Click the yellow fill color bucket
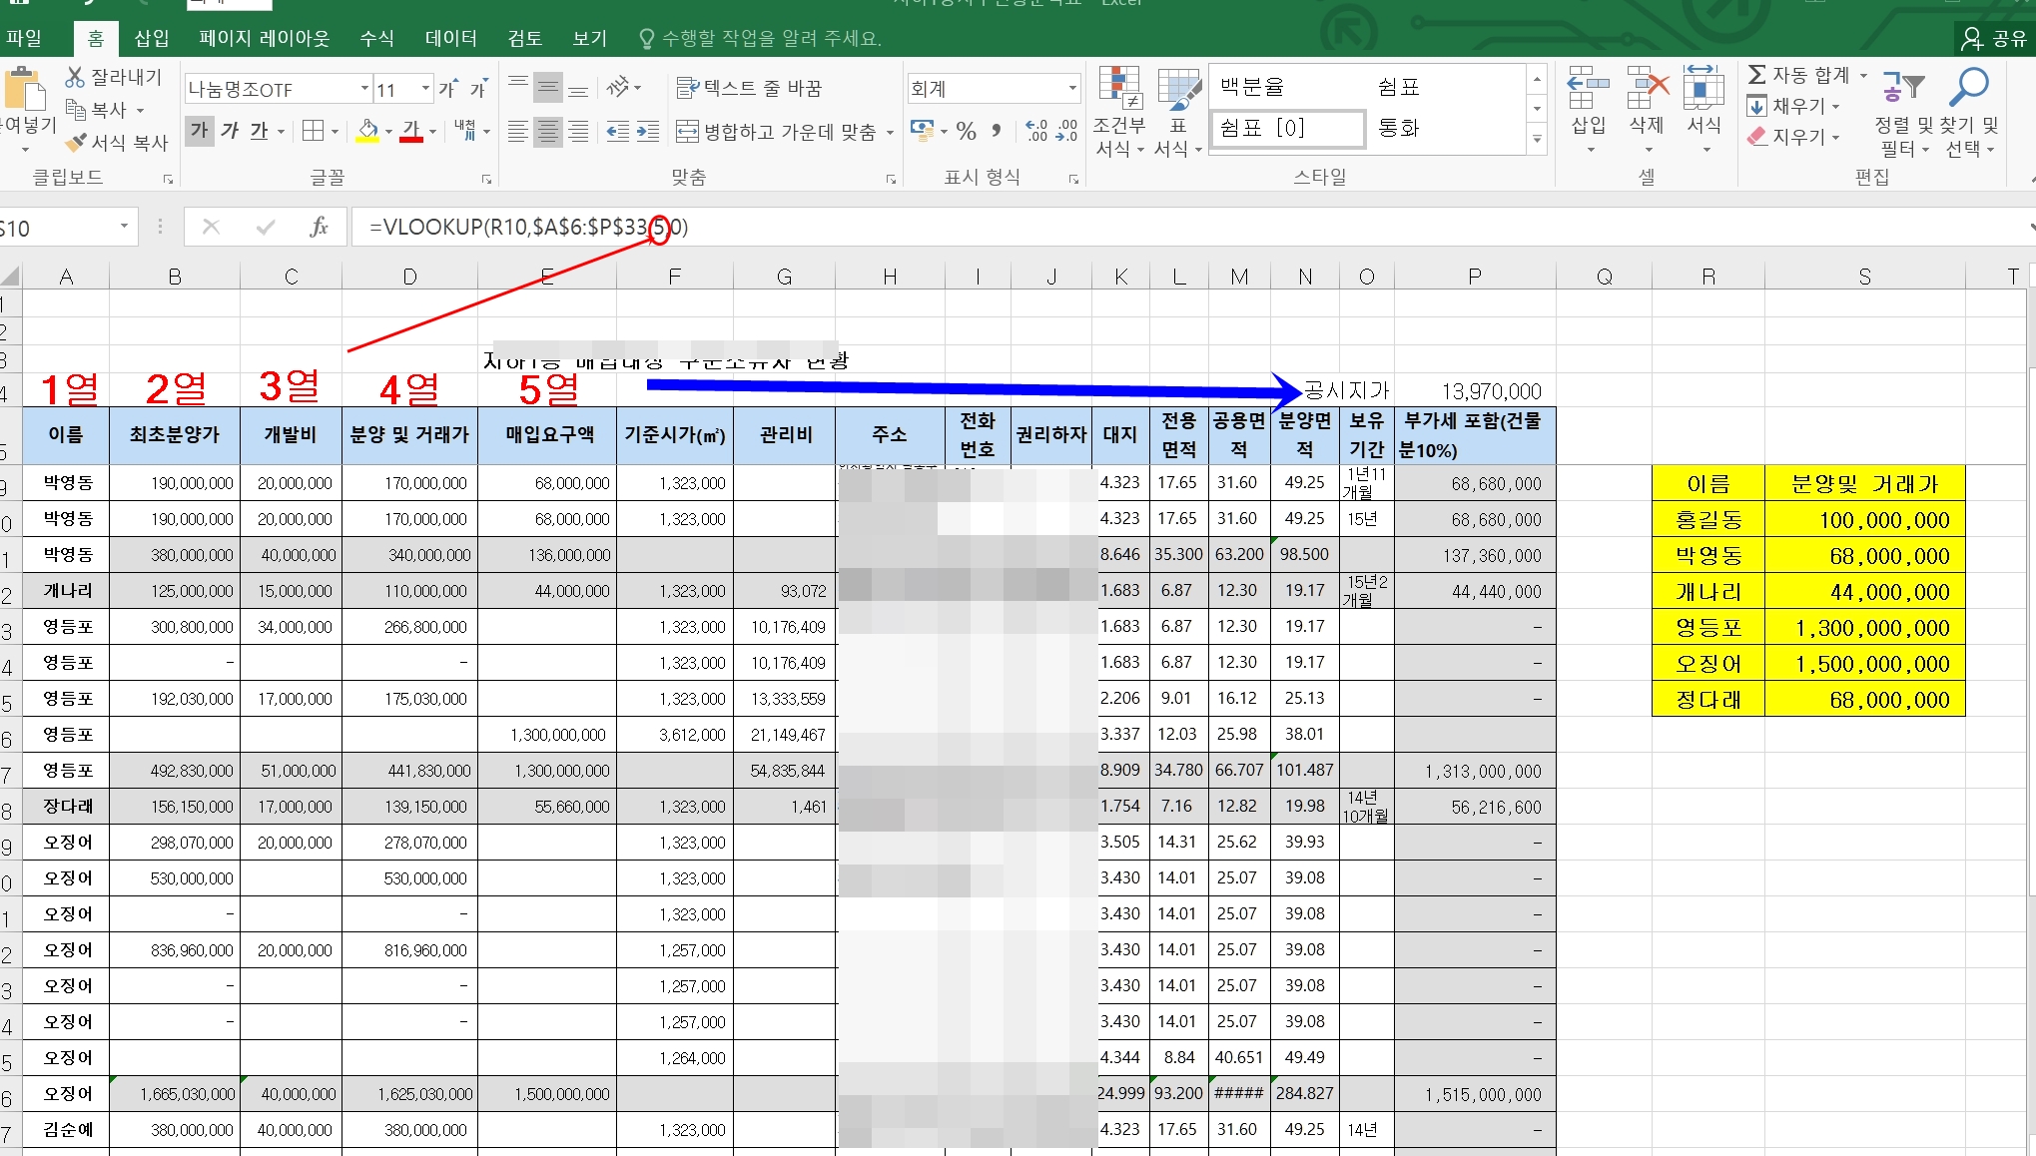 point(367,131)
